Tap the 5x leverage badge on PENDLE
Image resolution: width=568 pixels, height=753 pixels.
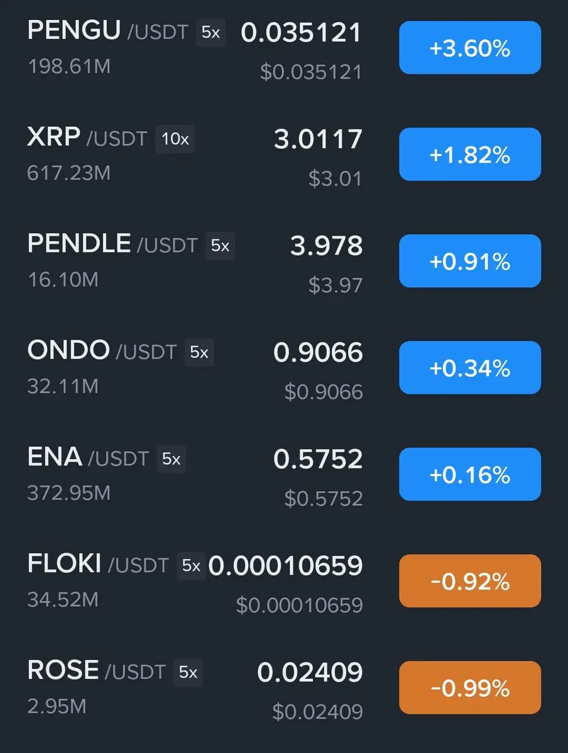tap(220, 246)
